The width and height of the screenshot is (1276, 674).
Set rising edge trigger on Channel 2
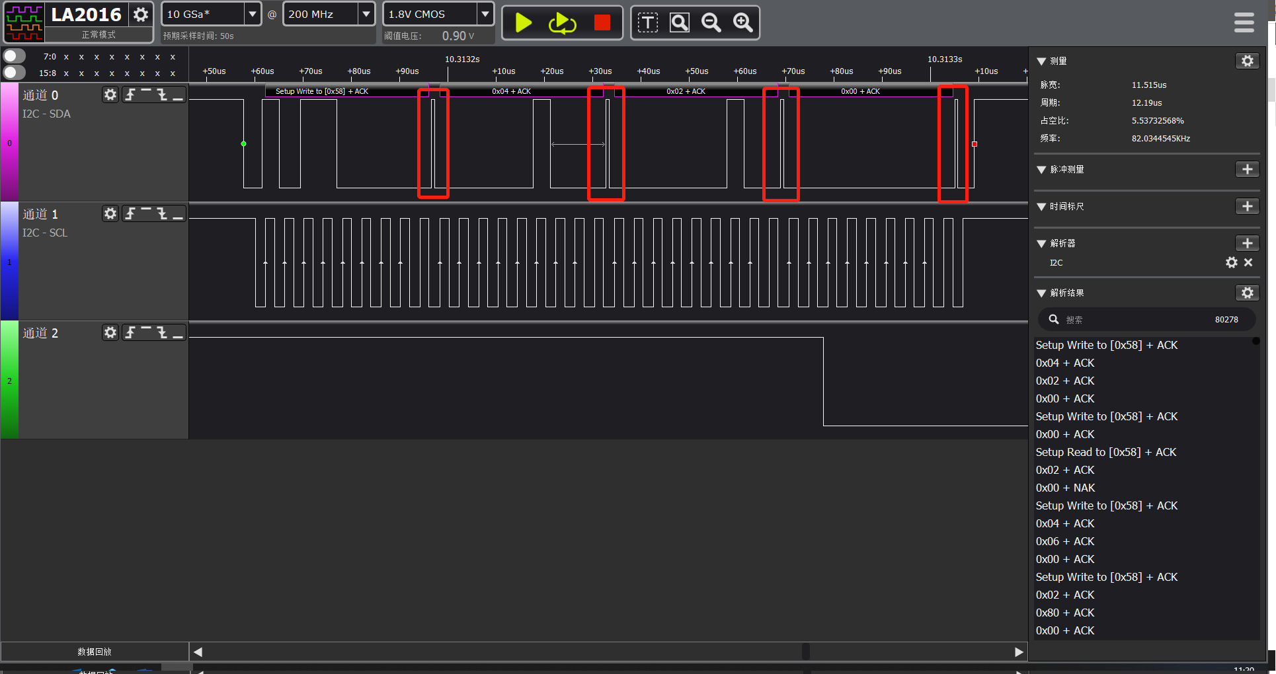130,332
